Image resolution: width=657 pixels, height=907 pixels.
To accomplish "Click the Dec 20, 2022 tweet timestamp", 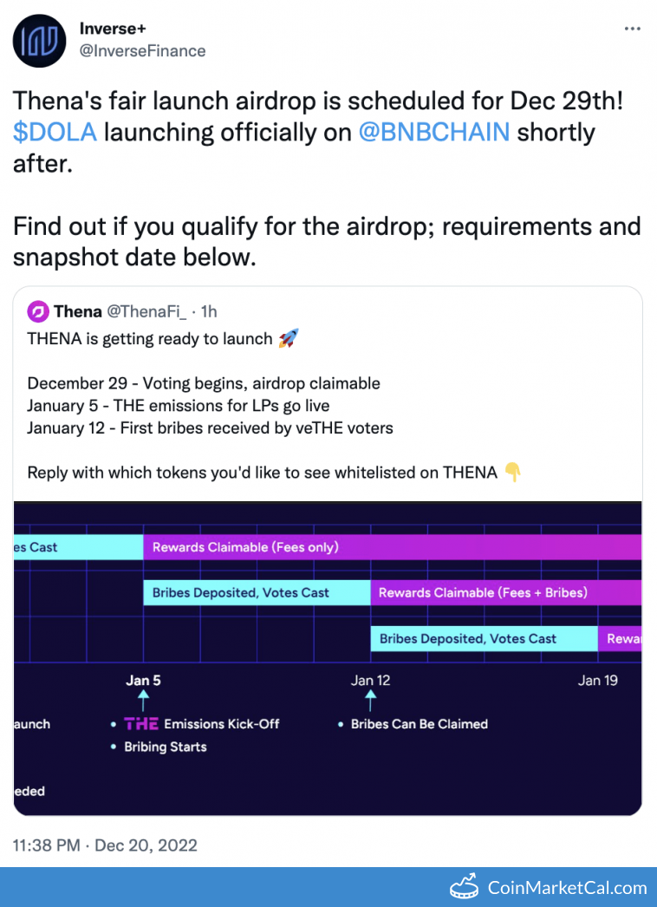I will click(x=106, y=845).
